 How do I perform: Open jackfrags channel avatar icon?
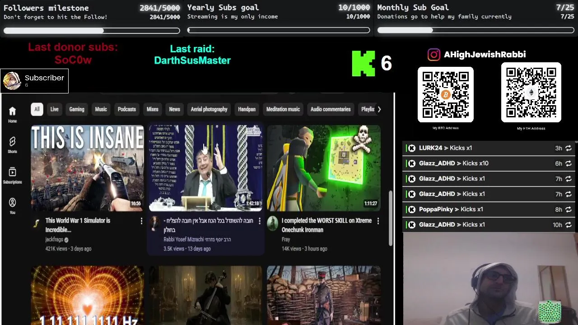coord(37,223)
